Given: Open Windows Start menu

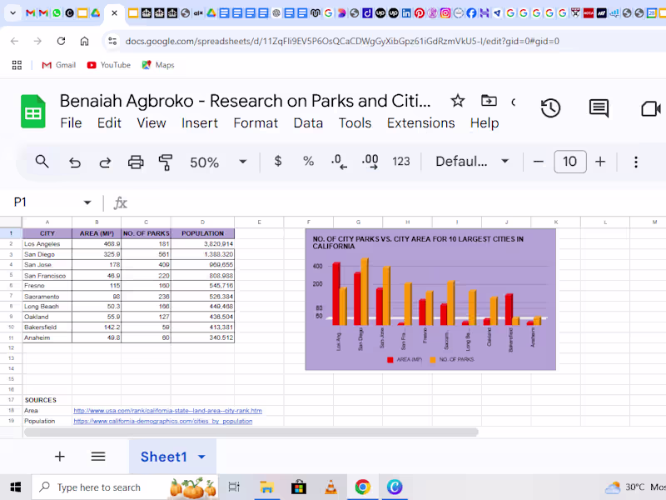Looking at the screenshot, I should pos(16,487).
